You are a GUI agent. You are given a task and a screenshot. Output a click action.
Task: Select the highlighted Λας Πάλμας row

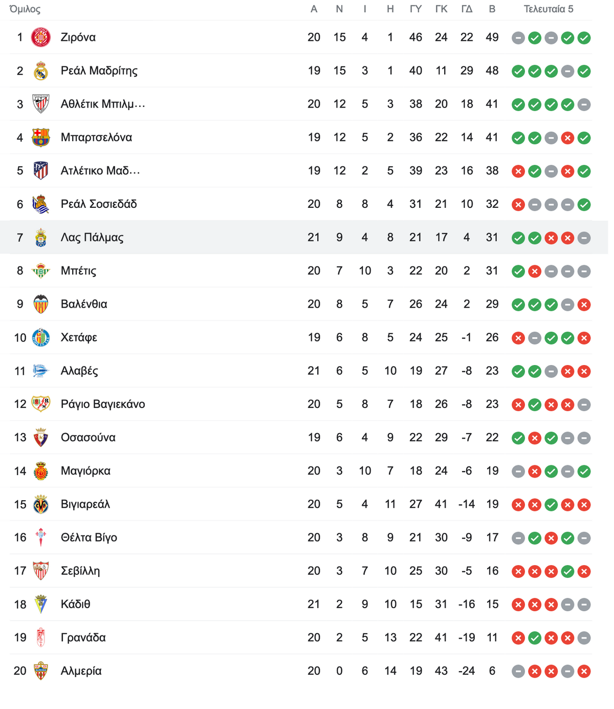click(304, 238)
